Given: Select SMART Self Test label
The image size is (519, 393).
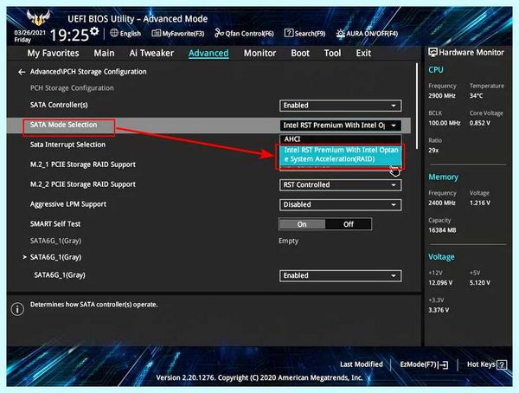Looking at the screenshot, I should tap(55, 224).
